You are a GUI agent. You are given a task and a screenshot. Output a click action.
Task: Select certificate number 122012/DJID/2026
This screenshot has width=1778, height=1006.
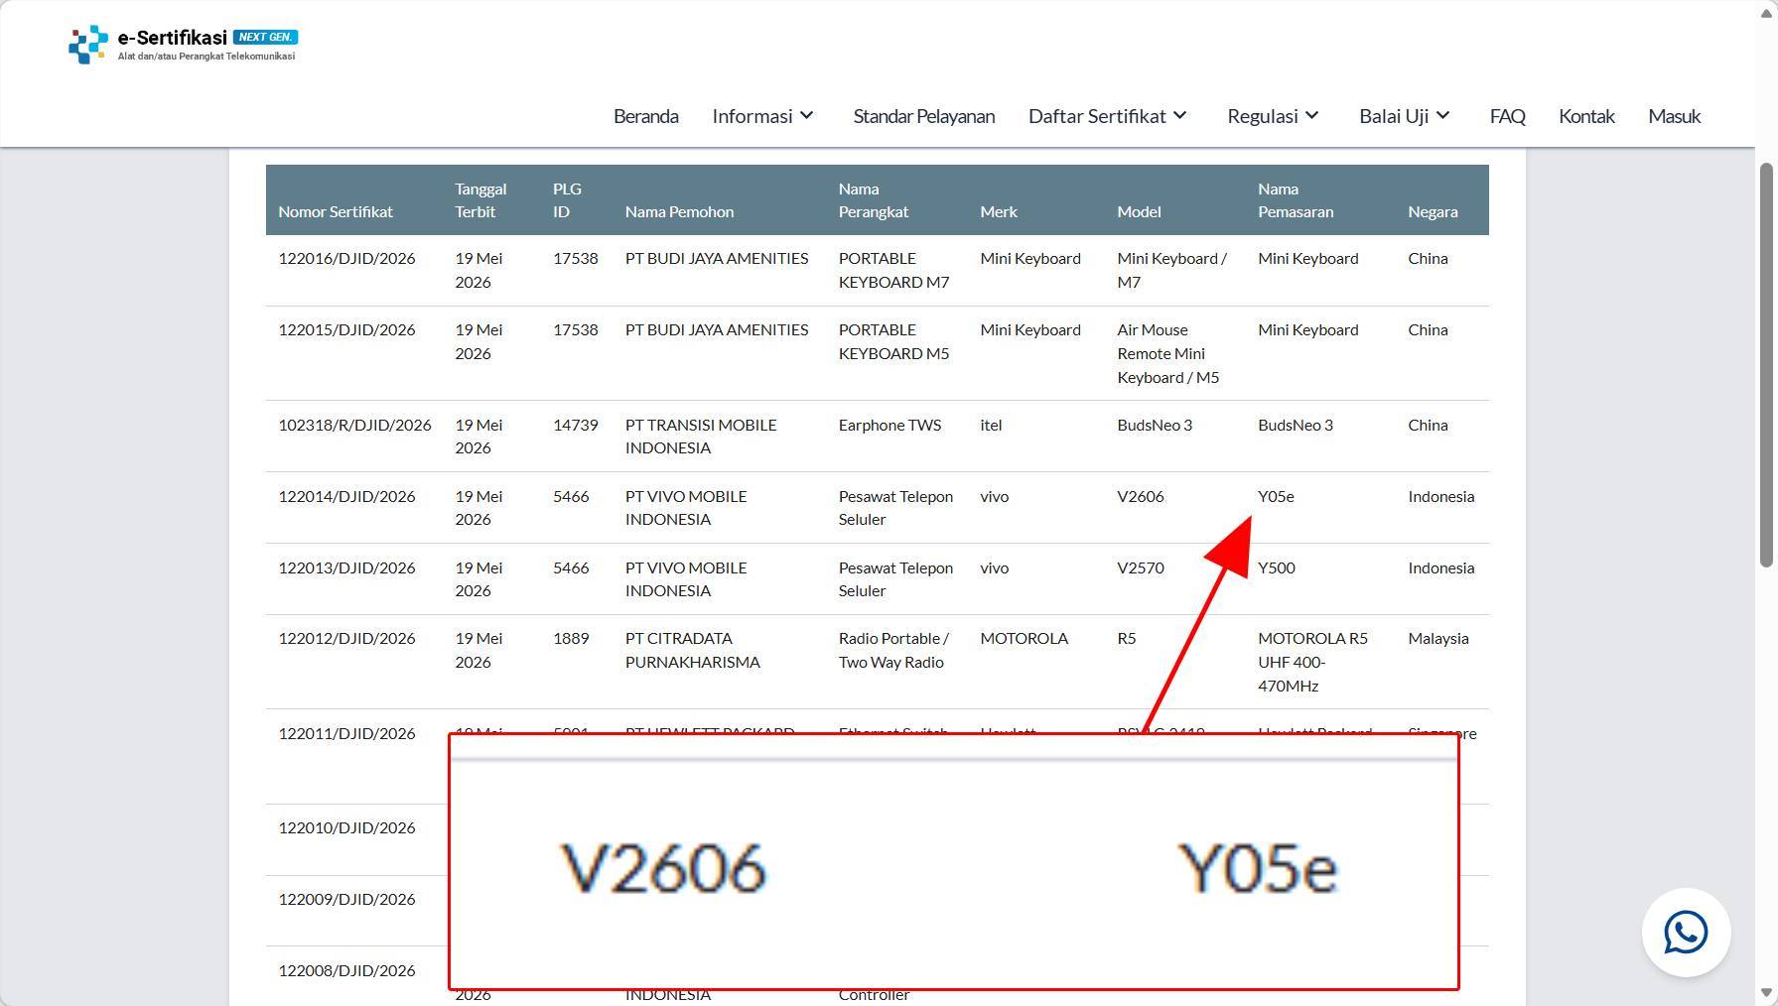pos(346,638)
